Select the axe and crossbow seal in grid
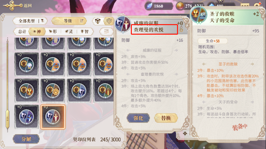This screenshot has width=266, height=149. click(x=27, y=117)
